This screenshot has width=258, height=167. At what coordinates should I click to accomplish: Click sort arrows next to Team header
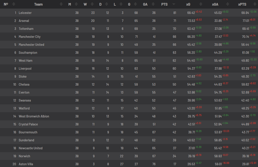[61, 4]
